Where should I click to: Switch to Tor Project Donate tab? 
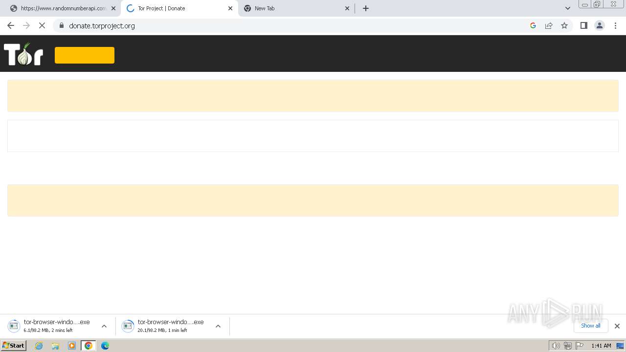tap(179, 8)
